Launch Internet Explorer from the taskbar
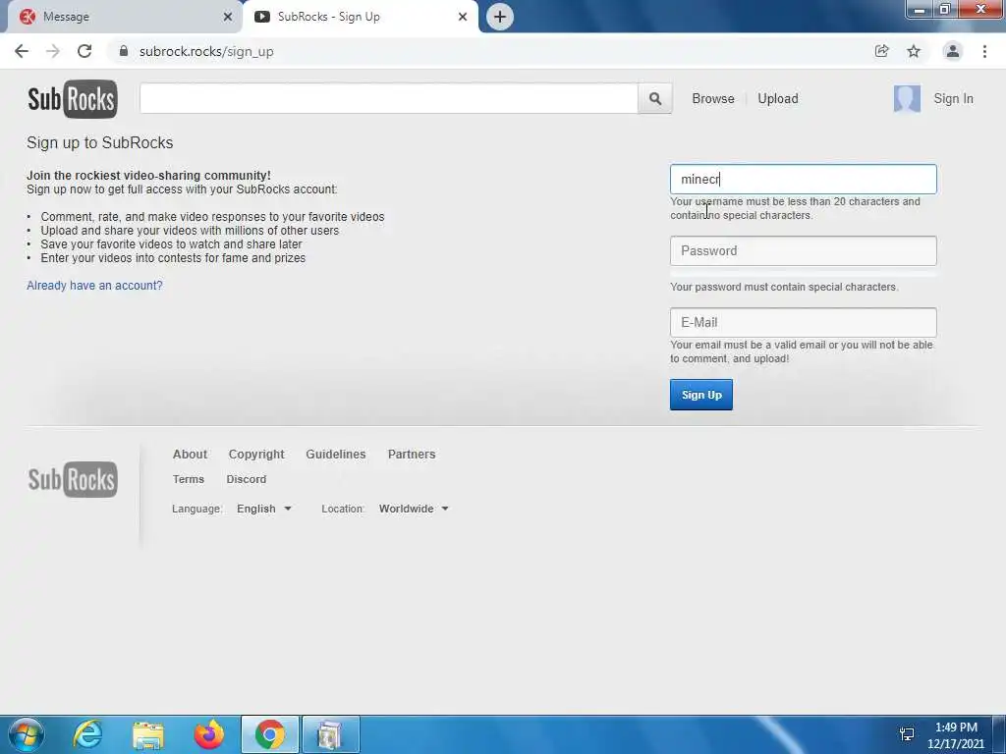The width and height of the screenshot is (1006, 754). click(87, 734)
